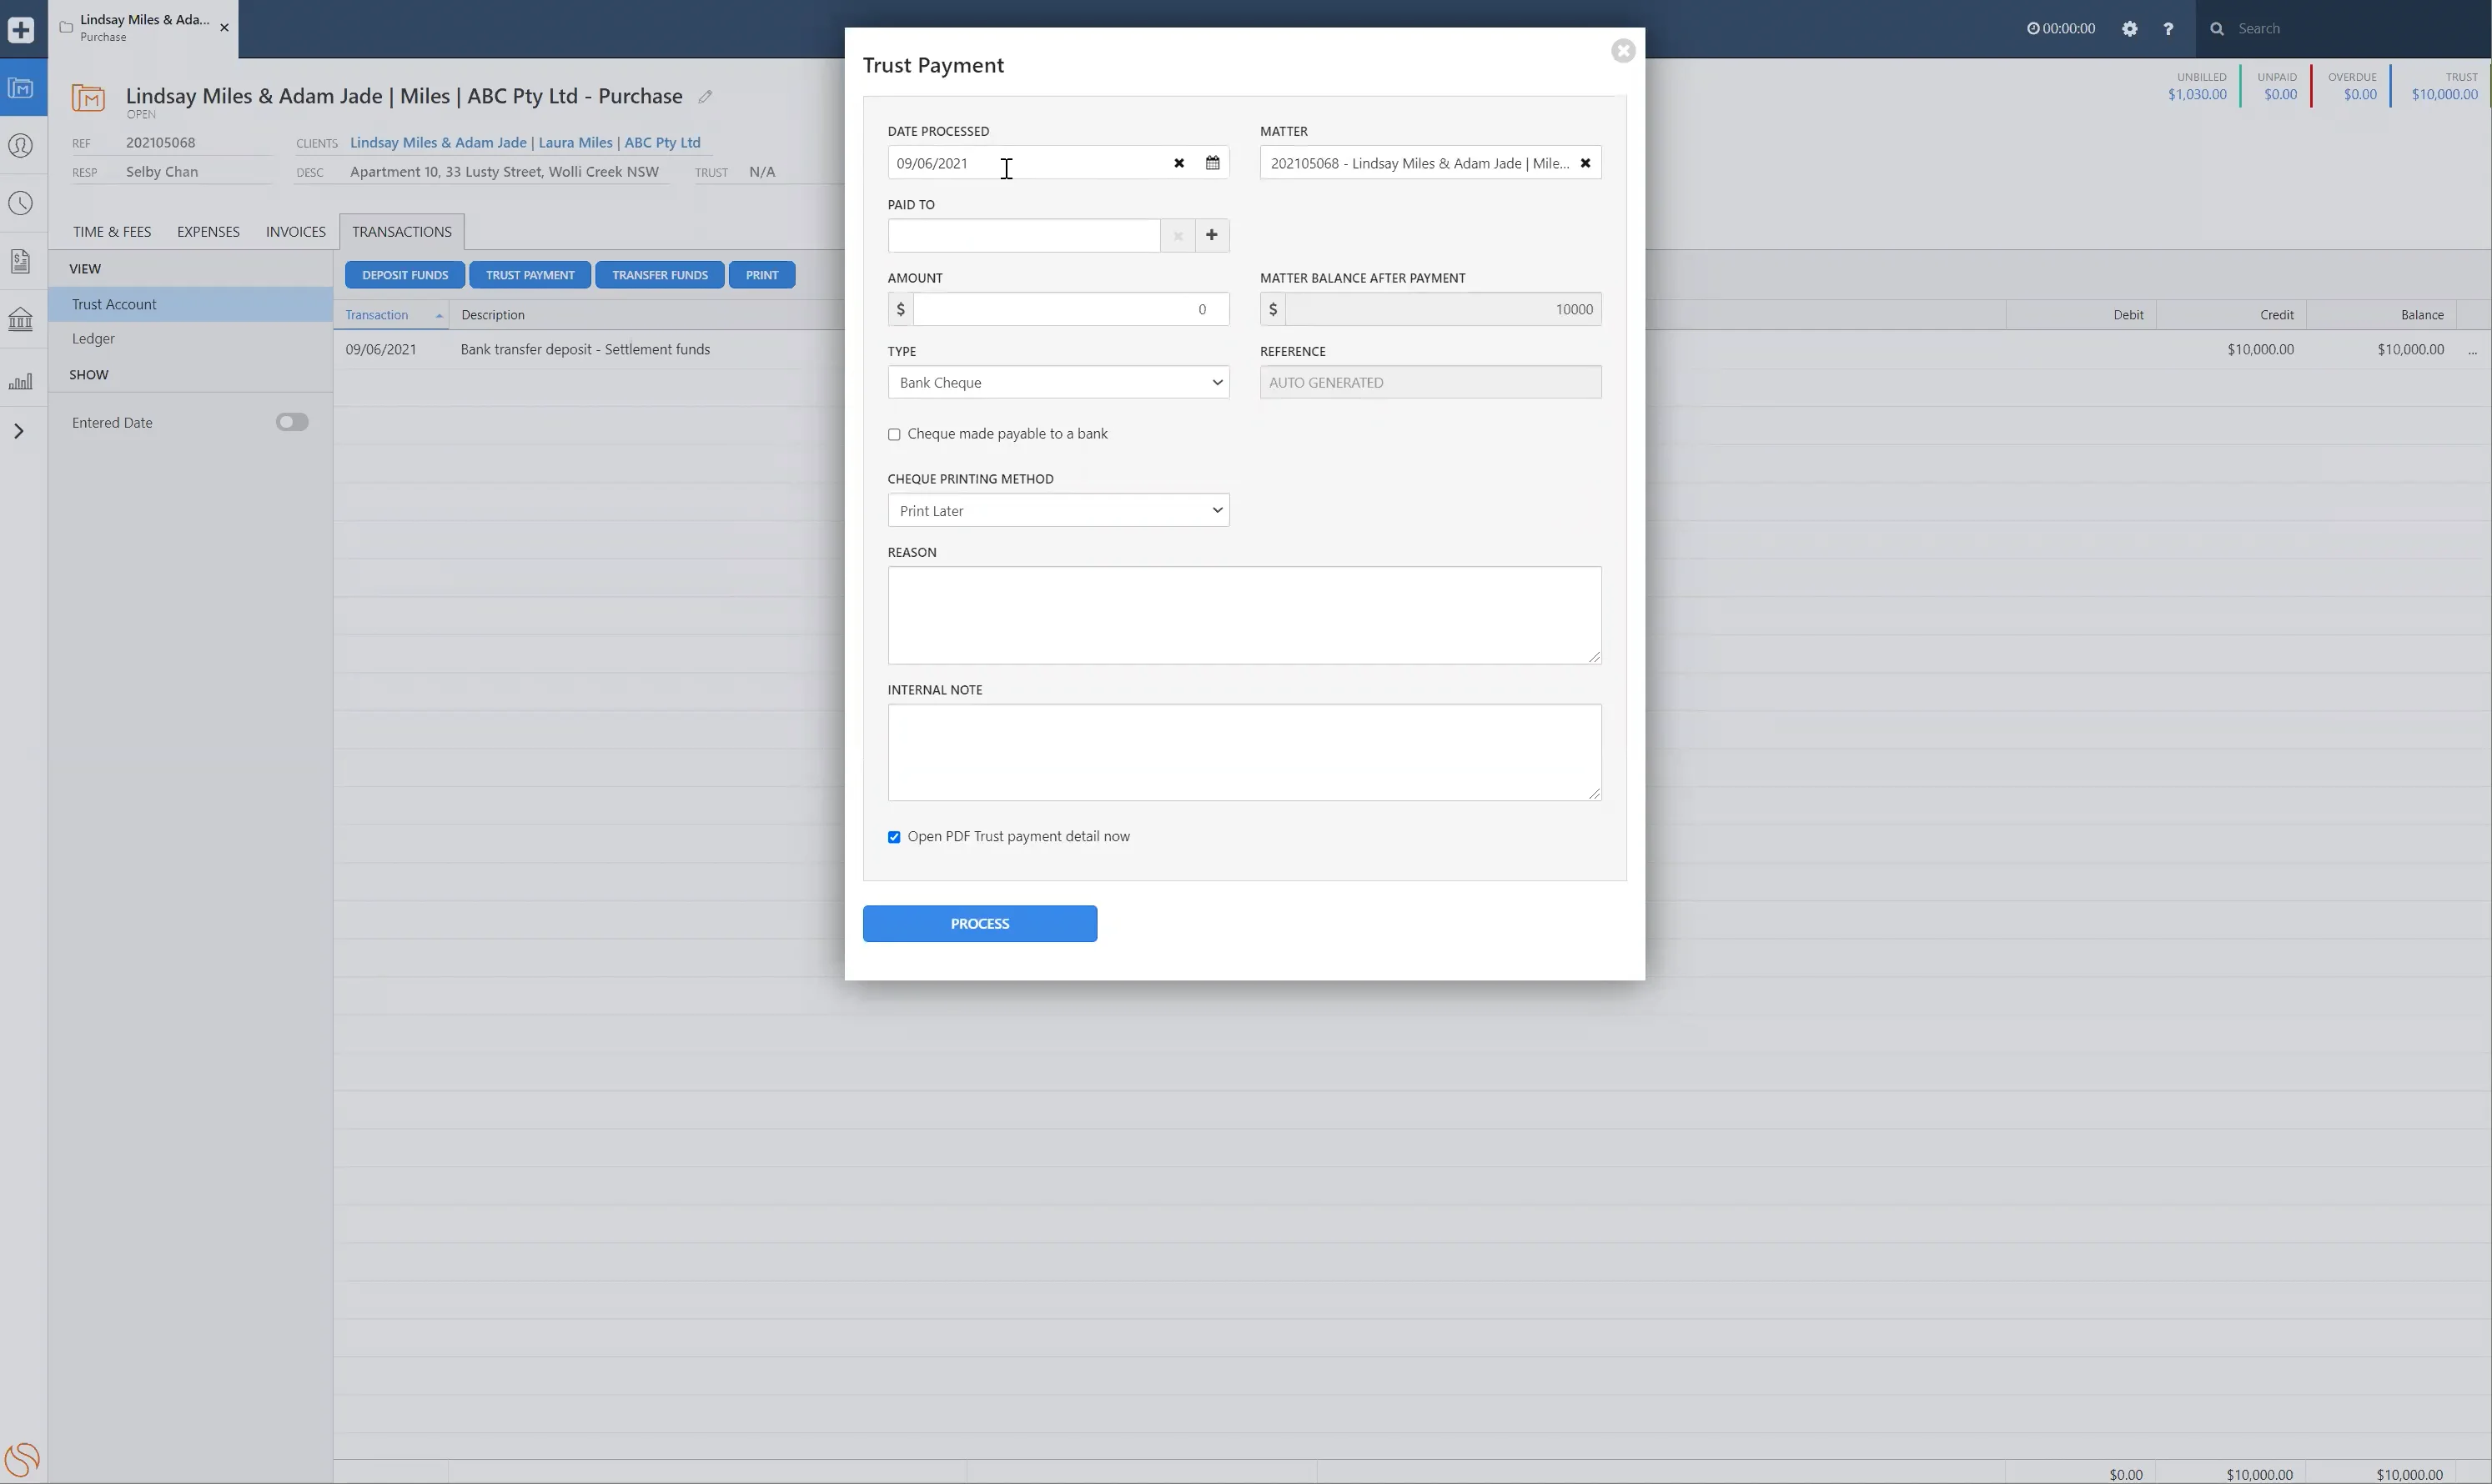
Task: Toggle the Entered Date switch
Action: coord(292,422)
